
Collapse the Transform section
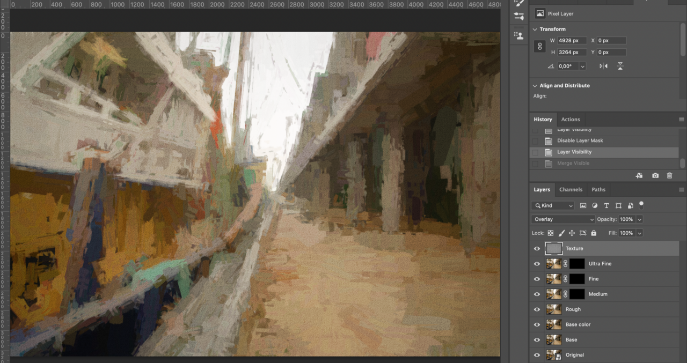(535, 29)
